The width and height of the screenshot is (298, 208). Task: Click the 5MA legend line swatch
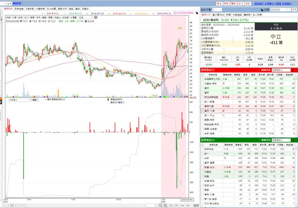[43, 14]
